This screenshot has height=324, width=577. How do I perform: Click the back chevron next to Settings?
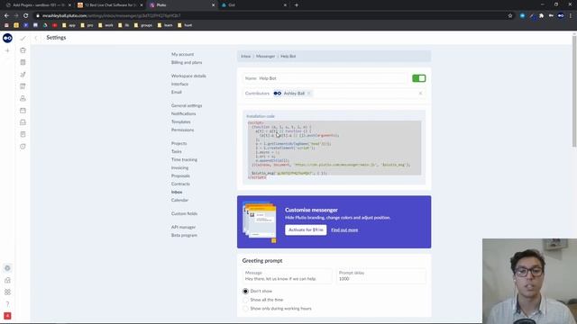(x=36, y=38)
